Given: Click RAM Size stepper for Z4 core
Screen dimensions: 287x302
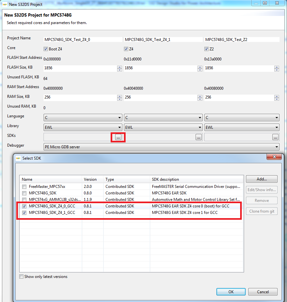Looking at the screenshot, I should [200, 98].
